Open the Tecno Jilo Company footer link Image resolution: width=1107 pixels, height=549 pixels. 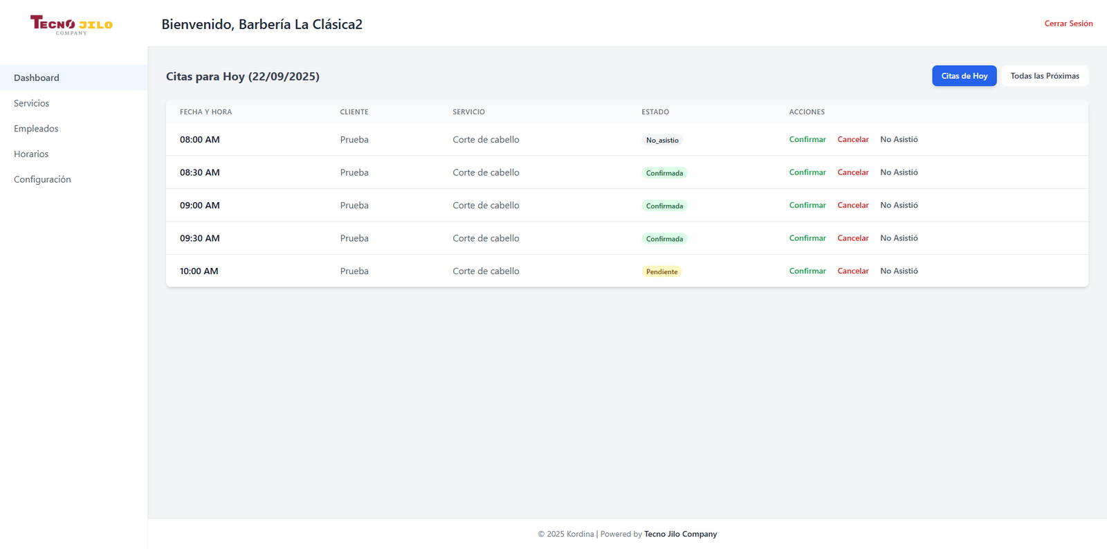click(680, 534)
